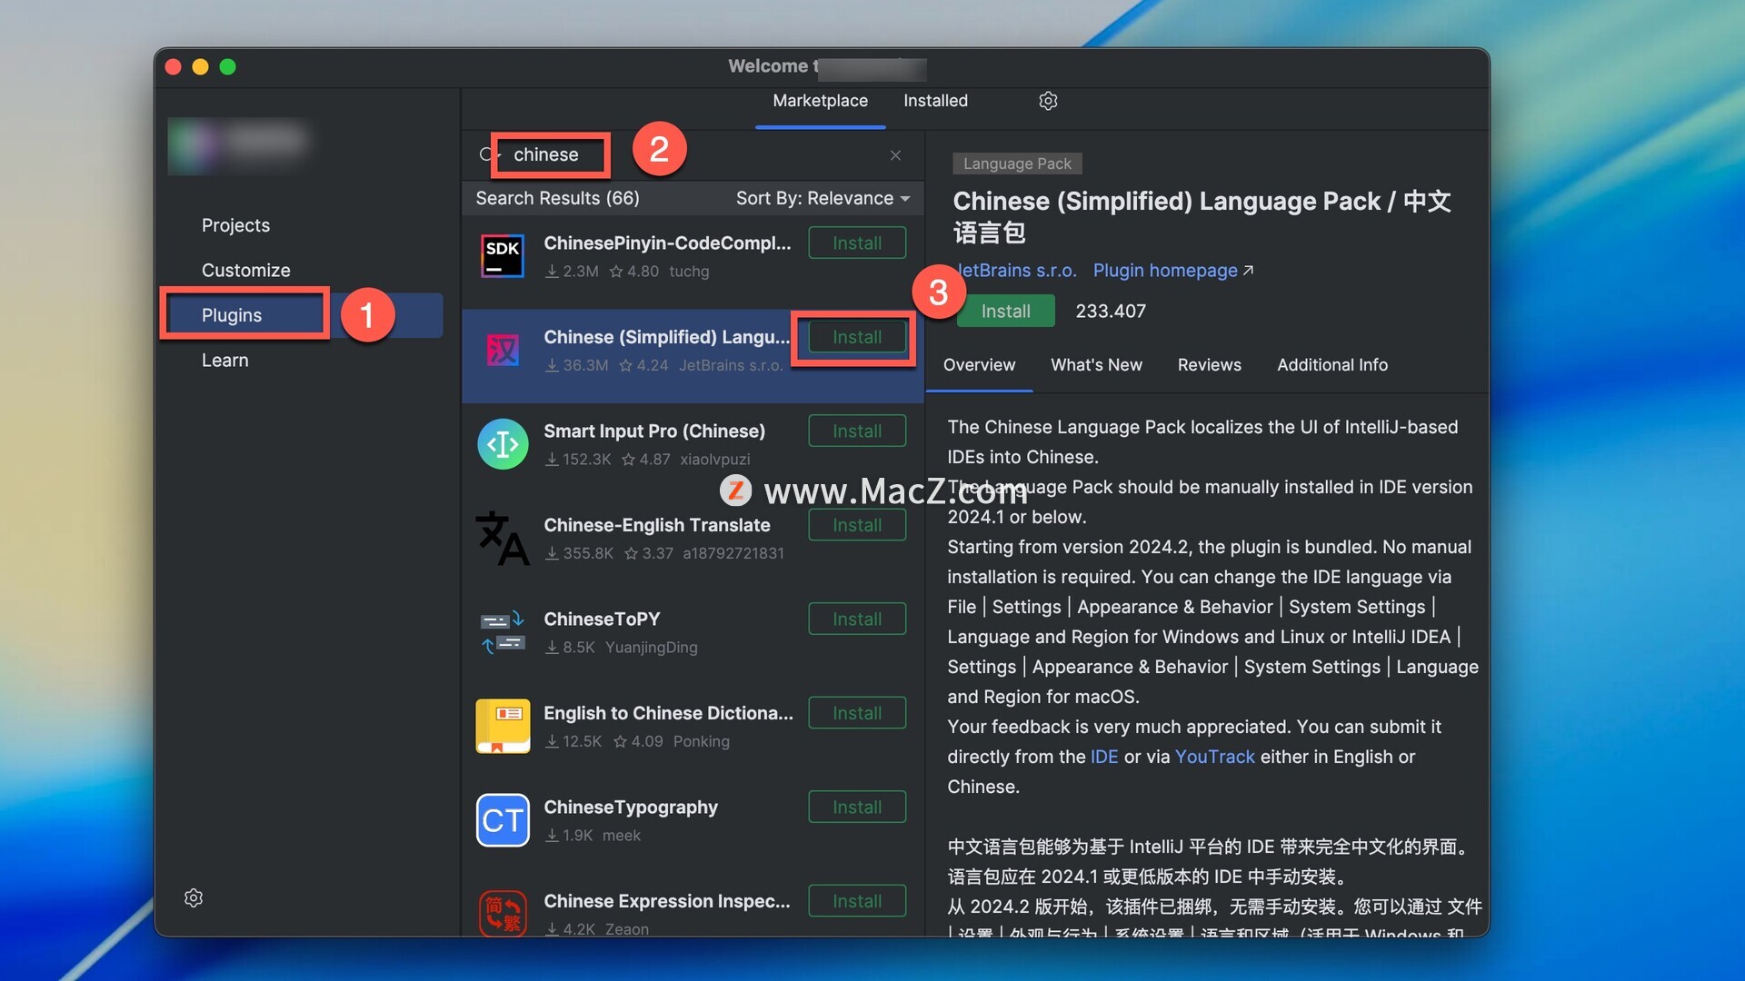Select ChineseTypography CT icon
This screenshot has width=1745, height=981.
pyautogui.click(x=503, y=820)
